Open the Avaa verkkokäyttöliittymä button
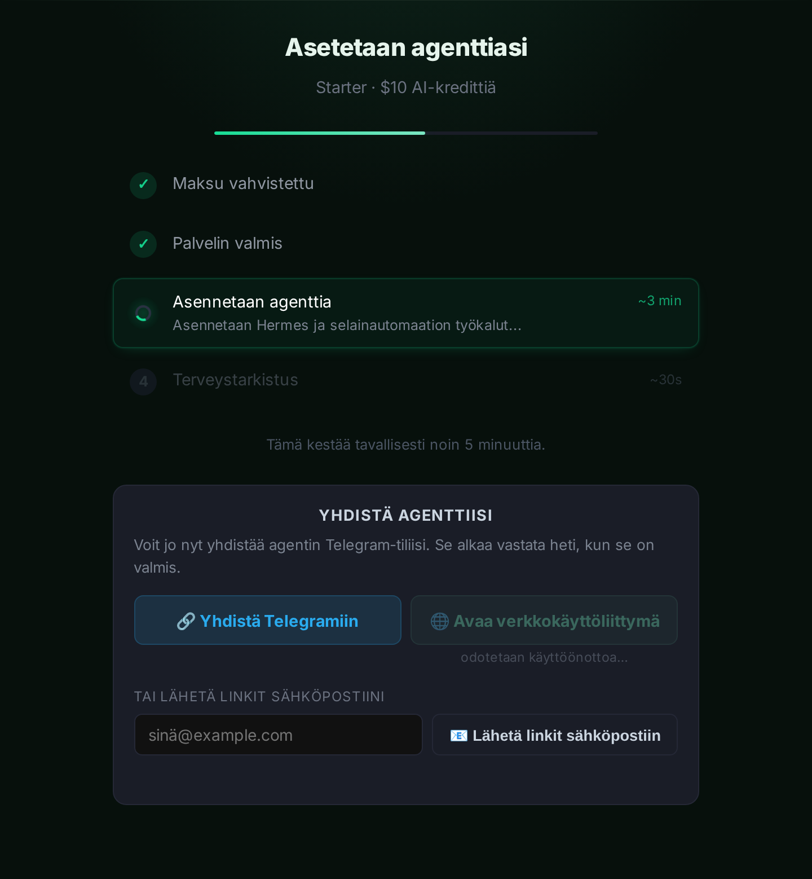This screenshot has height=879, width=812. click(x=544, y=620)
